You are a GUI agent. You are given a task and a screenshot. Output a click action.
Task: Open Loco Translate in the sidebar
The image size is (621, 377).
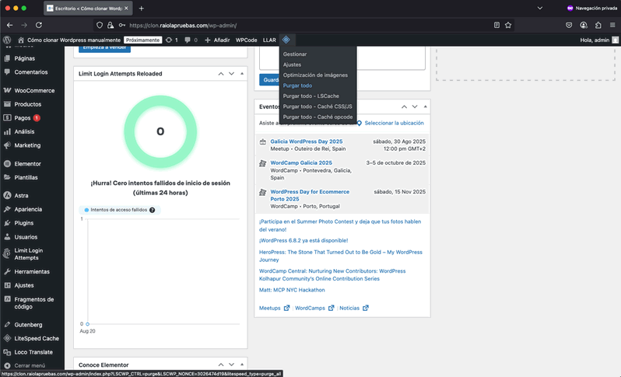(x=32, y=352)
